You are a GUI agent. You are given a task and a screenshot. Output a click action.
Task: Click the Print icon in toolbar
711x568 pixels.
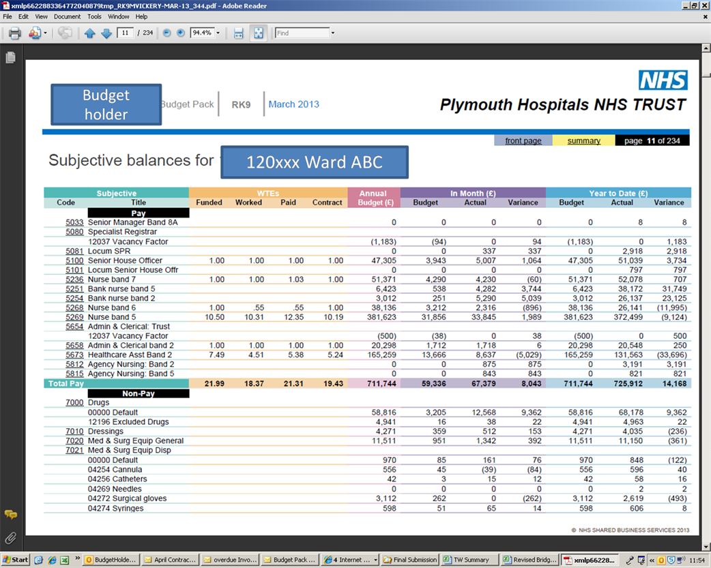click(x=15, y=33)
